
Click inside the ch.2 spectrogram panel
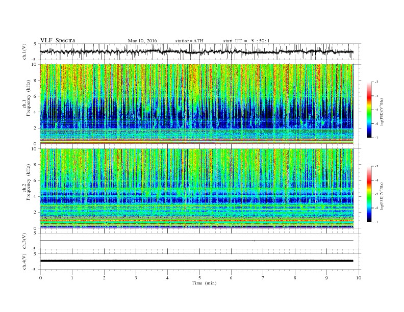[x=196, y=188]
